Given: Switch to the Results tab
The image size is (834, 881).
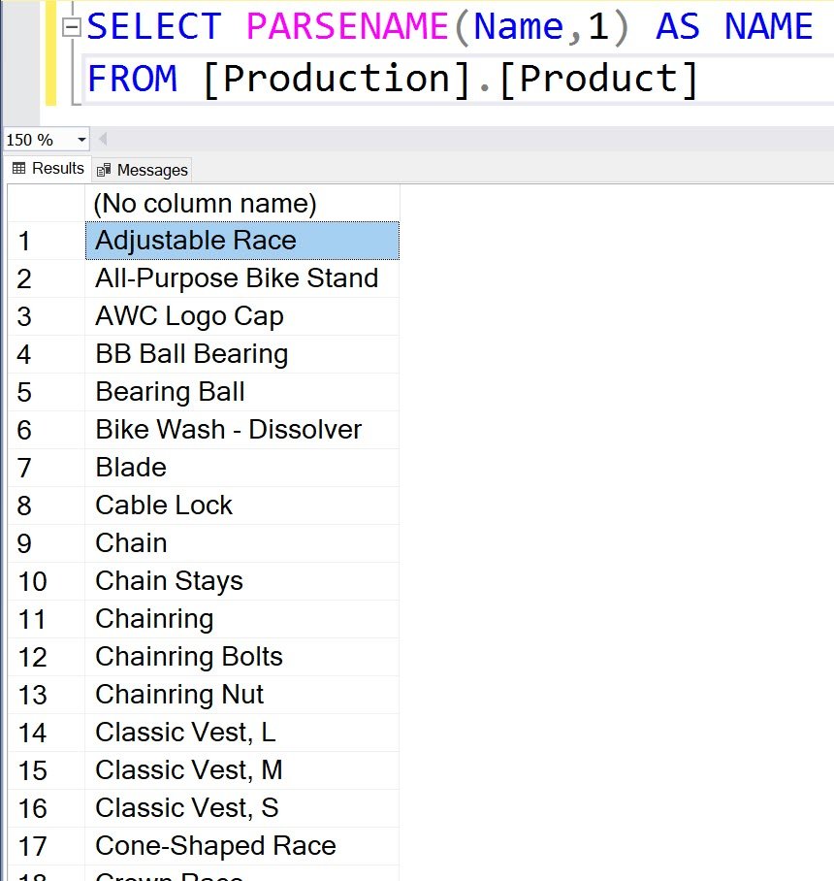Looking at the screenshot, I should click(x=48, y=169).
